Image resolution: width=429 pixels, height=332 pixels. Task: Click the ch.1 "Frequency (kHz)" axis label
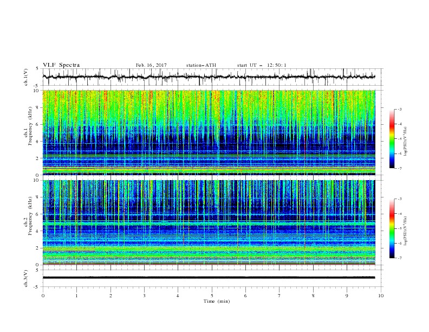[x=30, y=126]
